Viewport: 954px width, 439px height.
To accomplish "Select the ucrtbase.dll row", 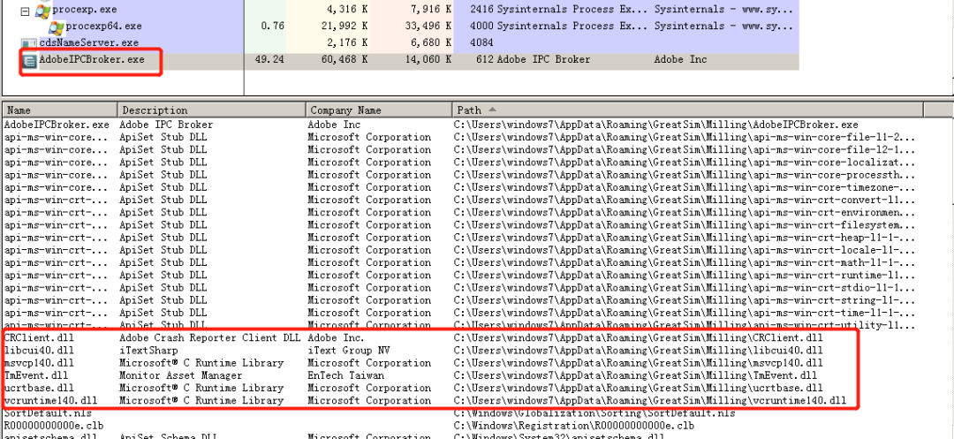I will coord(39,388).
